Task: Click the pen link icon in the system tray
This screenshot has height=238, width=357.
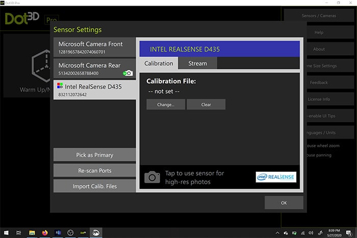Action: (320, 233)
